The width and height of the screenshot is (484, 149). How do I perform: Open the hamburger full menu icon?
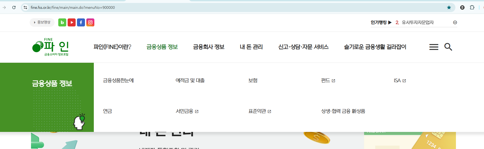point(434,47)
